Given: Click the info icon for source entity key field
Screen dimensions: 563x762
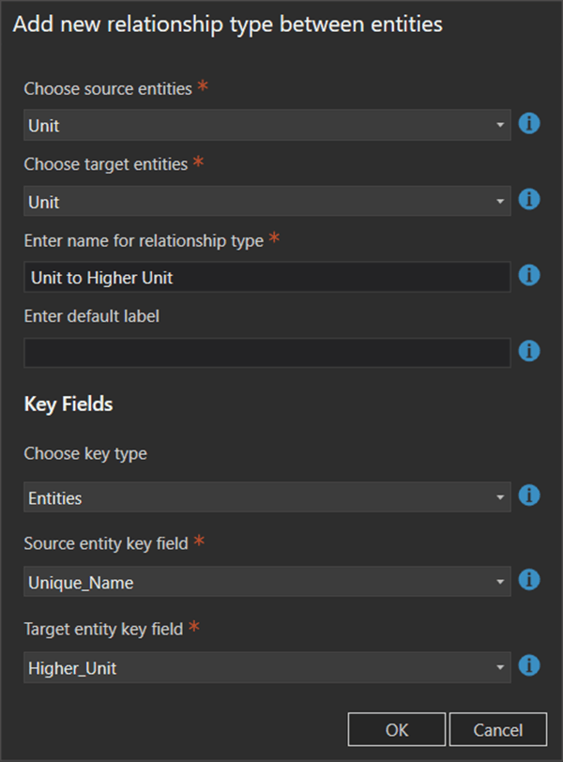Looking at the screenshot, I should click(528, 581).
